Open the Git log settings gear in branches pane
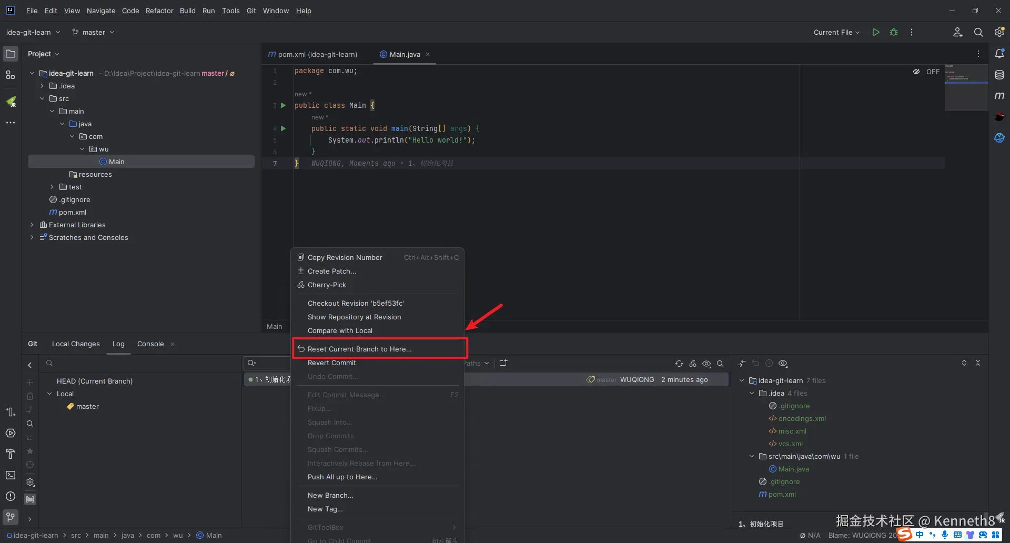Image resolution: width=1010 pixels, height=543 pixels. coord(30,482)
